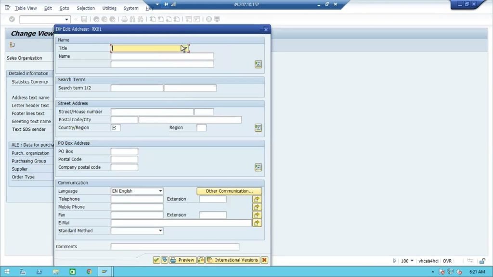This screenshot has width=493, height=277.
Task: Click the expand icon in PO Box Address section
Action: pos(258,167)
